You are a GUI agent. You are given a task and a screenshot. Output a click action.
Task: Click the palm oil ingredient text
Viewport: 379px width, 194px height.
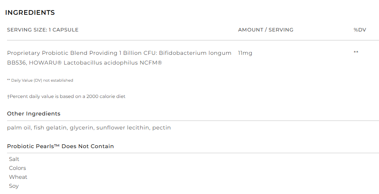19,128
